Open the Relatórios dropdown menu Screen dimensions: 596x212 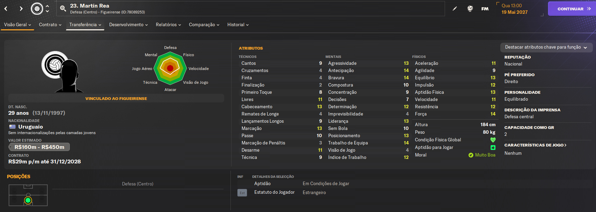click(168, 25)
